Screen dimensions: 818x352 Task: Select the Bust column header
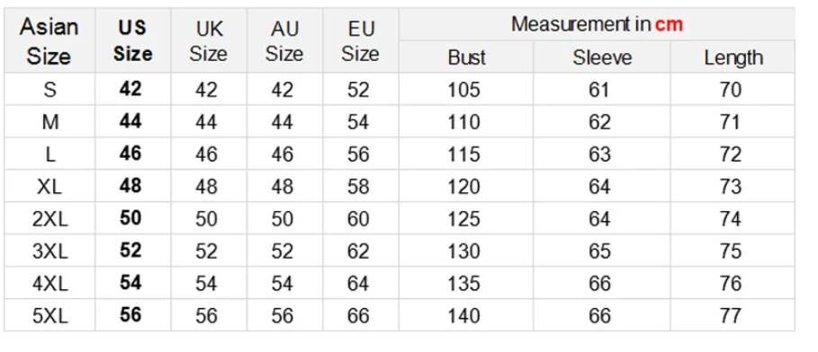(x=466, y=57)
